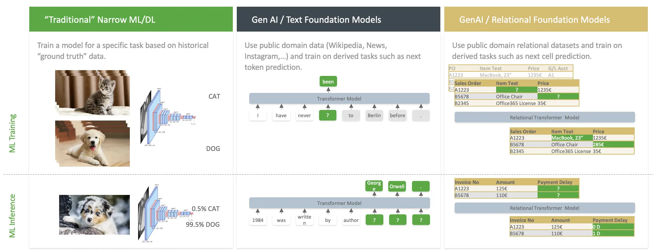The height and width of the screenshot is (252, 657).
Task: Select the blue-eyed puppy inference image
Action: [x=94, y=215]
